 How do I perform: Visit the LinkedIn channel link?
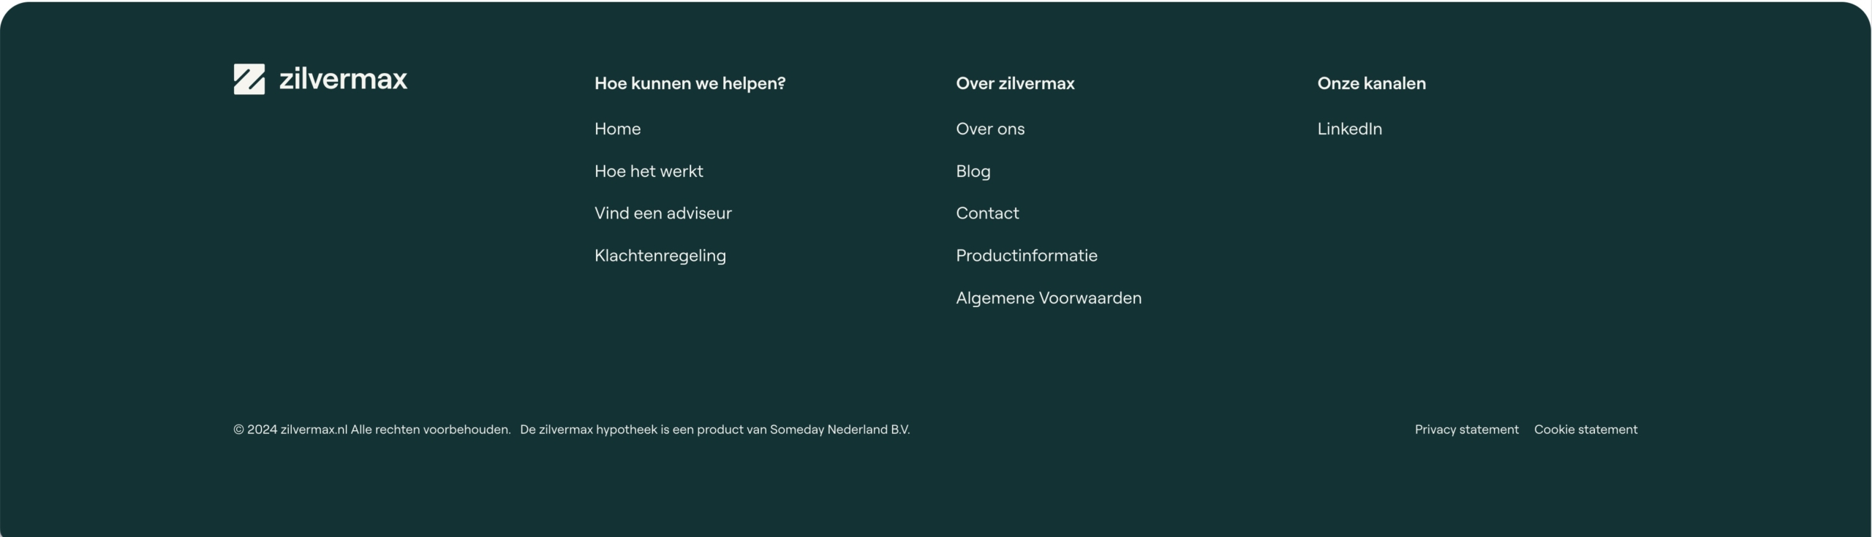pos(1349,129)
